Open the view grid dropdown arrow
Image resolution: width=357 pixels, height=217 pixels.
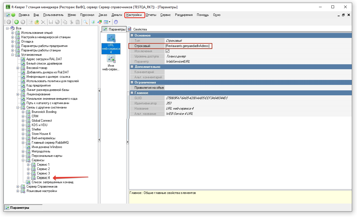[110, 22]
